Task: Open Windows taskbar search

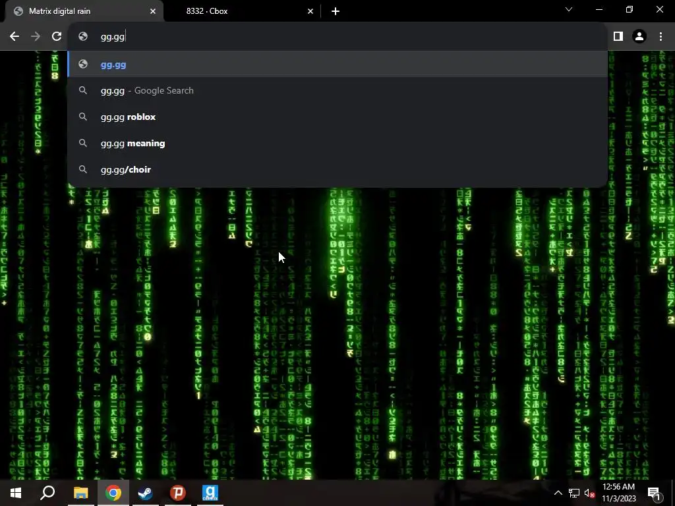Action: pyautogui.click(x=47, y=493)
